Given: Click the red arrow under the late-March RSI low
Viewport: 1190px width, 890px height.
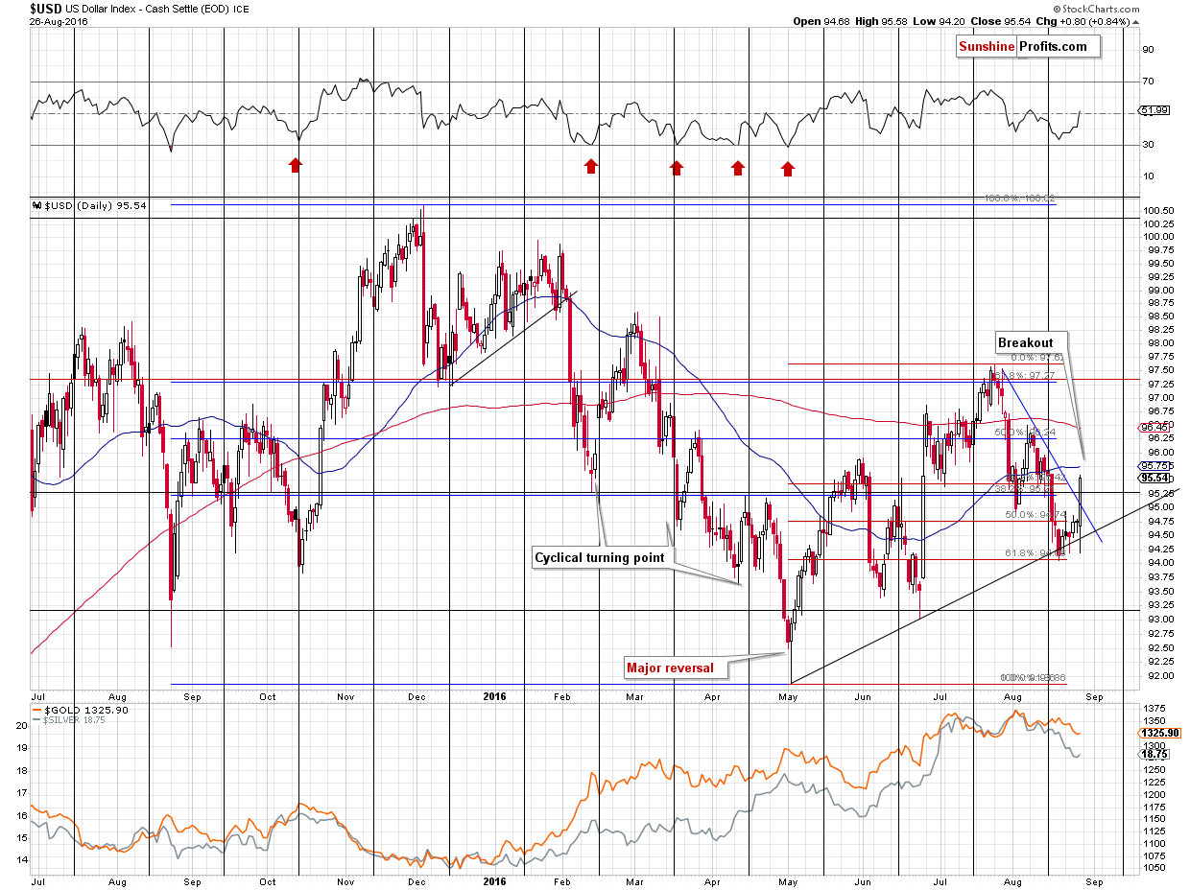Looking at the screenshot, I should (x=677, y=168).
